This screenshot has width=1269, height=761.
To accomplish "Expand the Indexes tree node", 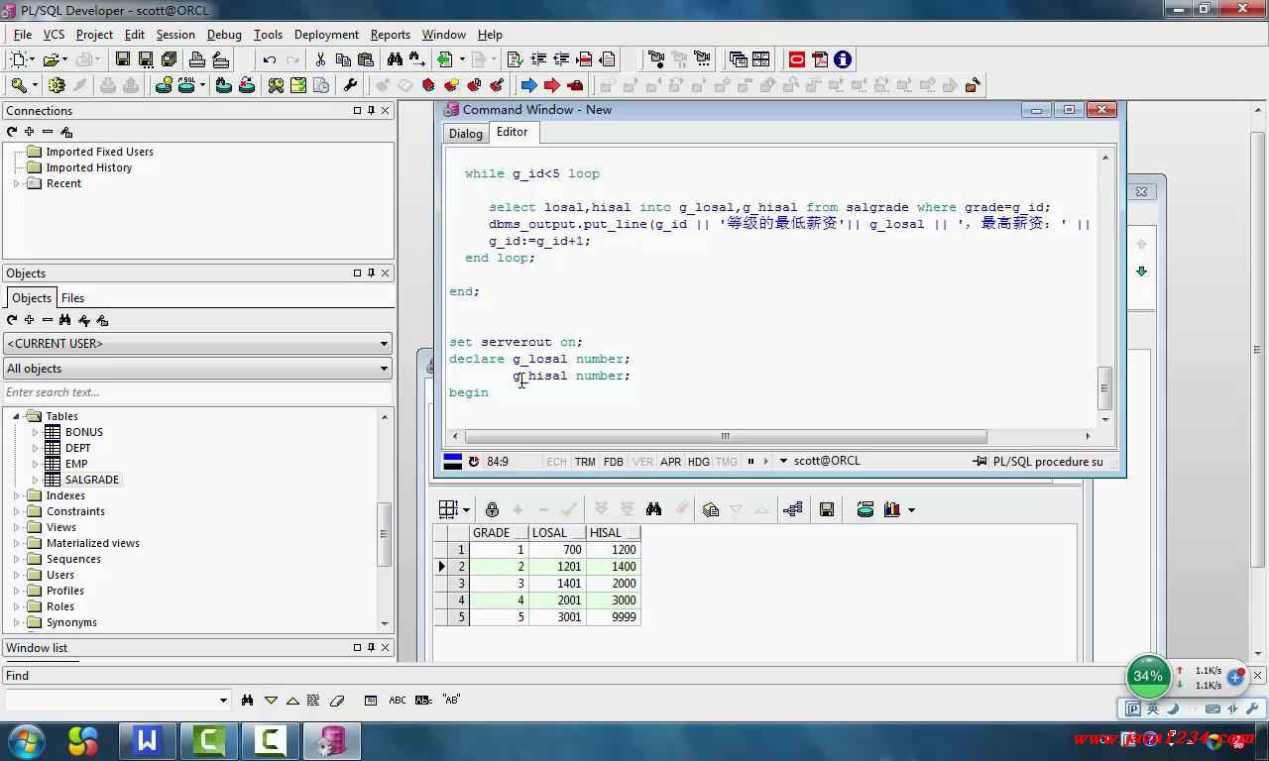I will [17, 495].
